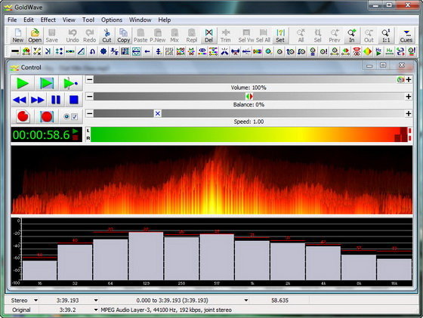Start recording with the red record button
The height and width of the screenshot is (318, 423).
pos(23,116)
